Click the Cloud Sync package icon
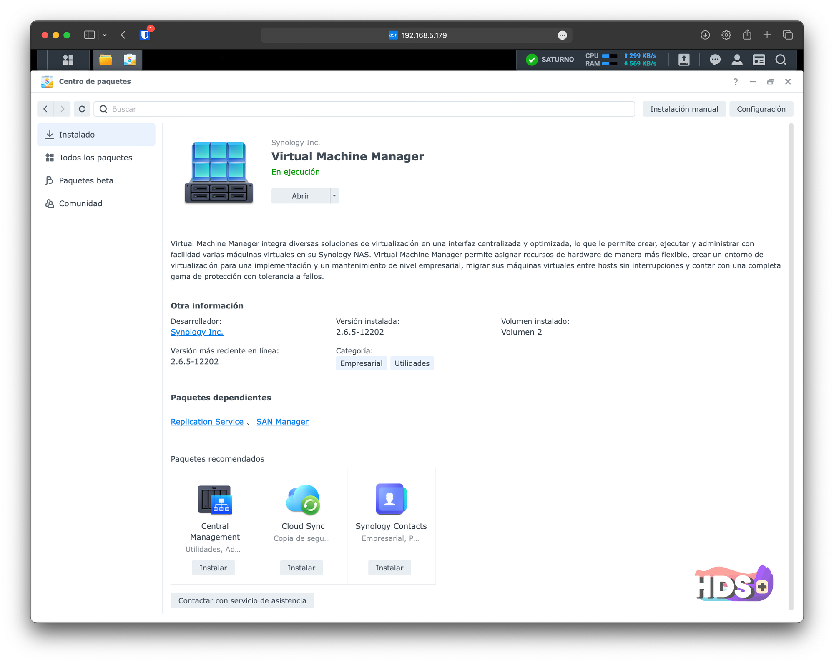This screenshot has width=834, height=663. tap(303, 500)
